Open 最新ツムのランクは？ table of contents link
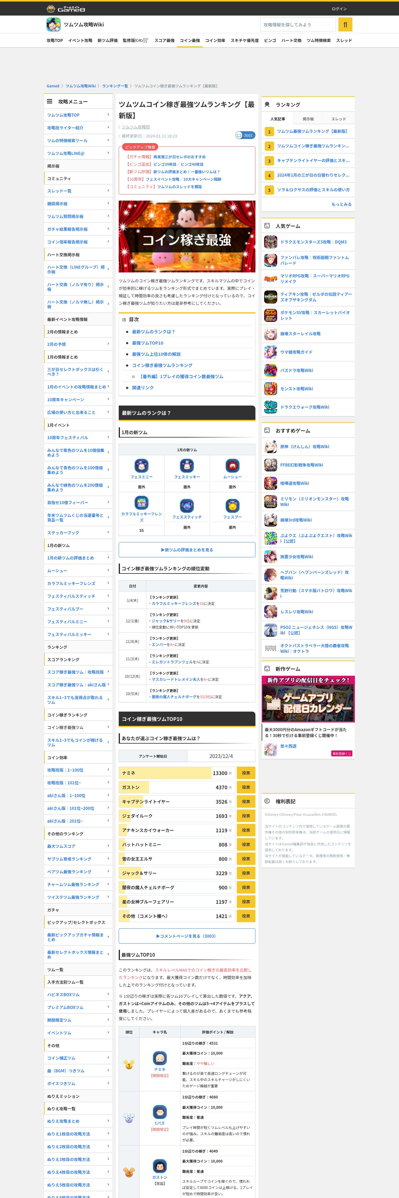Image resolution: width=399 pixels, height=1198 pixels. coord(153,332)
